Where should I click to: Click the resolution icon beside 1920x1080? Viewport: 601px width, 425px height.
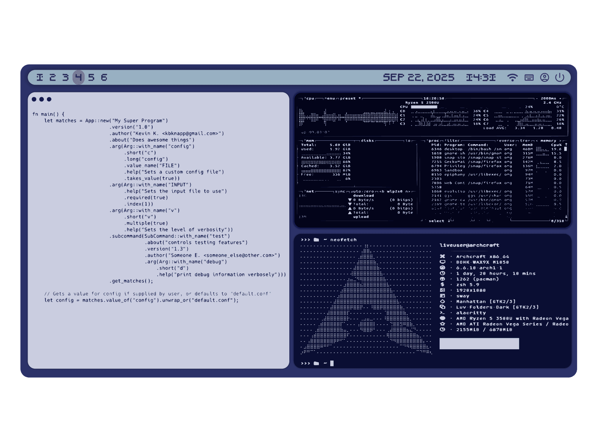coord(442,290)
